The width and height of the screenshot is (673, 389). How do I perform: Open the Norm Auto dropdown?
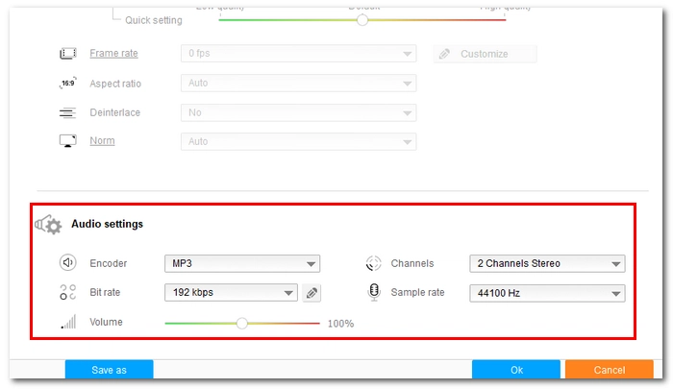298,141
